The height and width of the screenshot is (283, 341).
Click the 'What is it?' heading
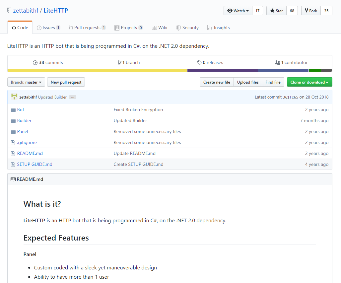(42, 204)
